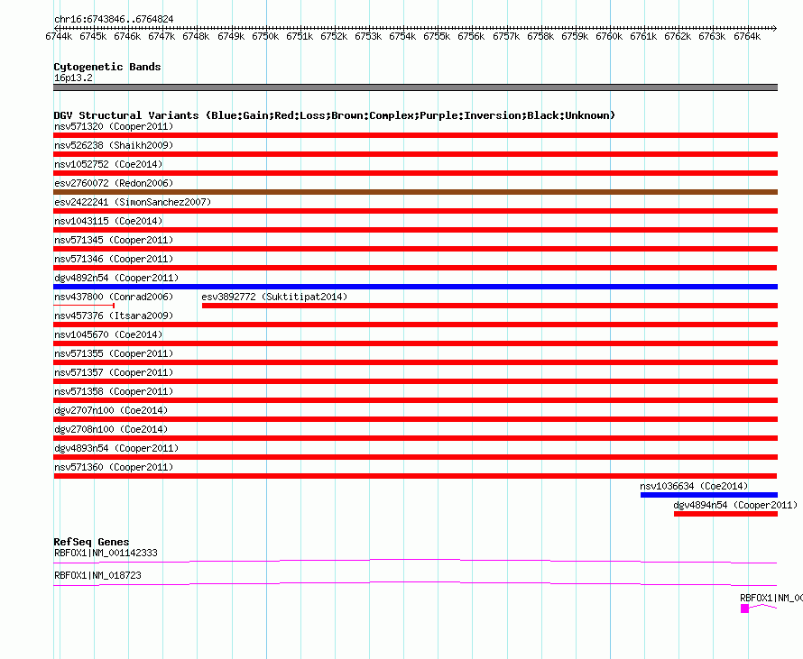
Task: Select the red loss bar under esv3892772
Action: coord(490,306)
